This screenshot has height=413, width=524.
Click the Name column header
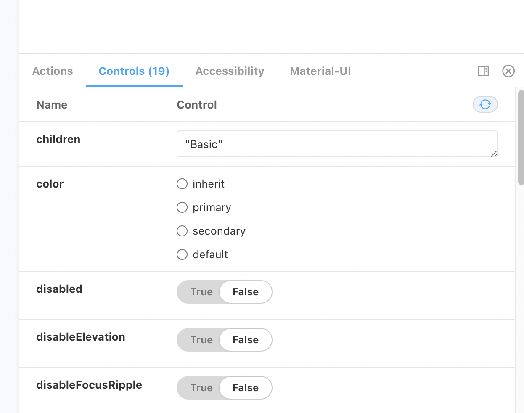51,104
